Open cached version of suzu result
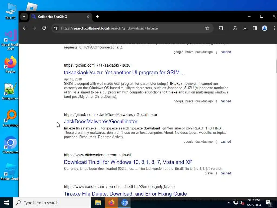 tap(226, 101)
